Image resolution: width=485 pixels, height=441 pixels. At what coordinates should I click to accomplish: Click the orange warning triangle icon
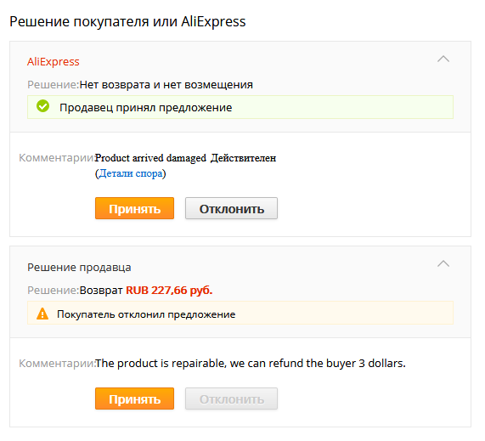(42, 314)
